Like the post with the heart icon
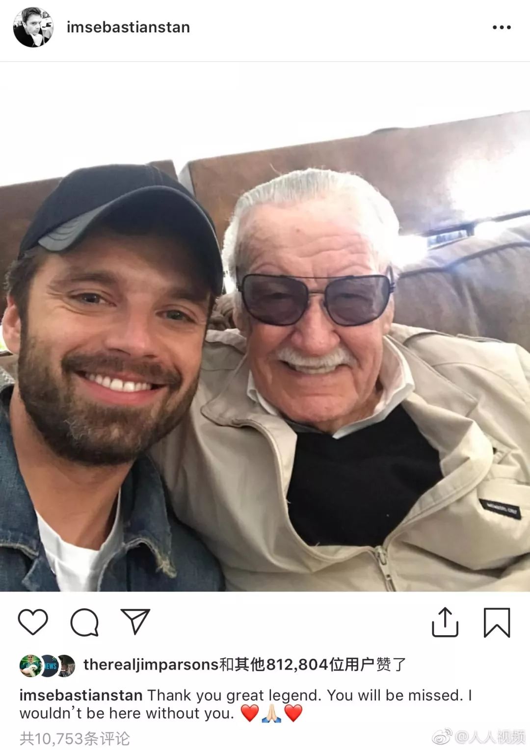 [33, 622]
